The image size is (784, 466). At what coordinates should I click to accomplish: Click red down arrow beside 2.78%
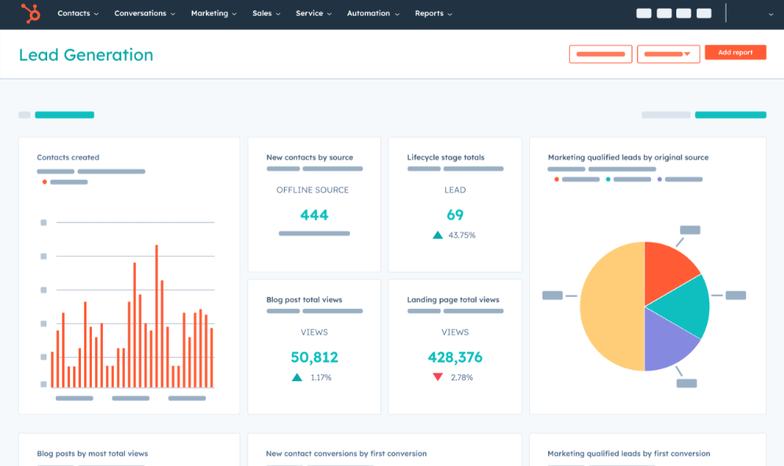(x=437, y=377)
